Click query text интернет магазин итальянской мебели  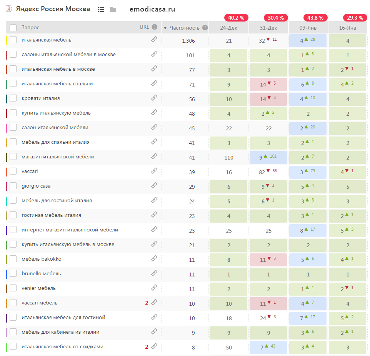[70, 230]
